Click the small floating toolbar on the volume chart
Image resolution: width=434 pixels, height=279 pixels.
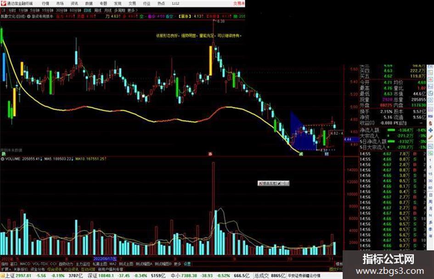tap(273, 183)
